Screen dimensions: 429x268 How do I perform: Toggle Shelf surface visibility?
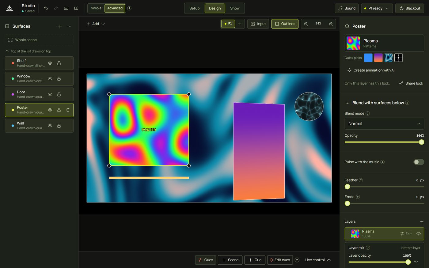point(50,63)
